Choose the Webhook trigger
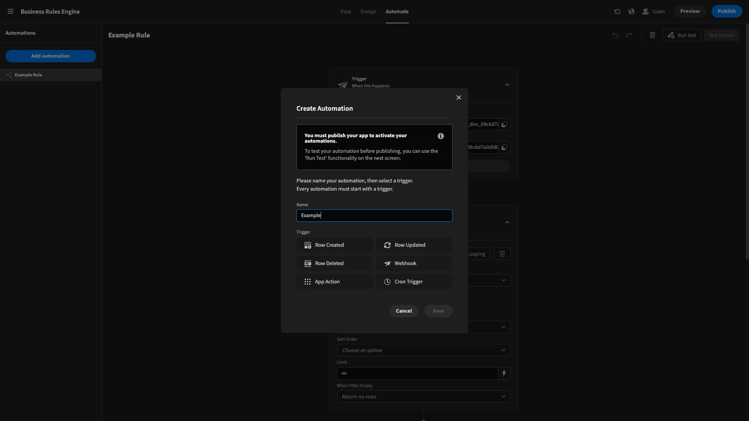Viewport: 749px width, 421px height. point(414,264)
